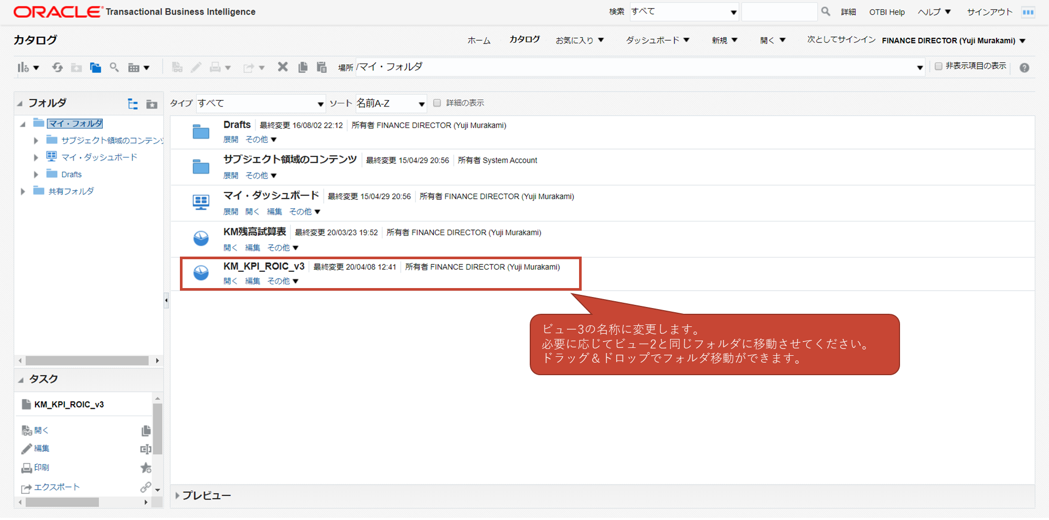
Task: Collapse the フォルダ pane
Action: 20,103
